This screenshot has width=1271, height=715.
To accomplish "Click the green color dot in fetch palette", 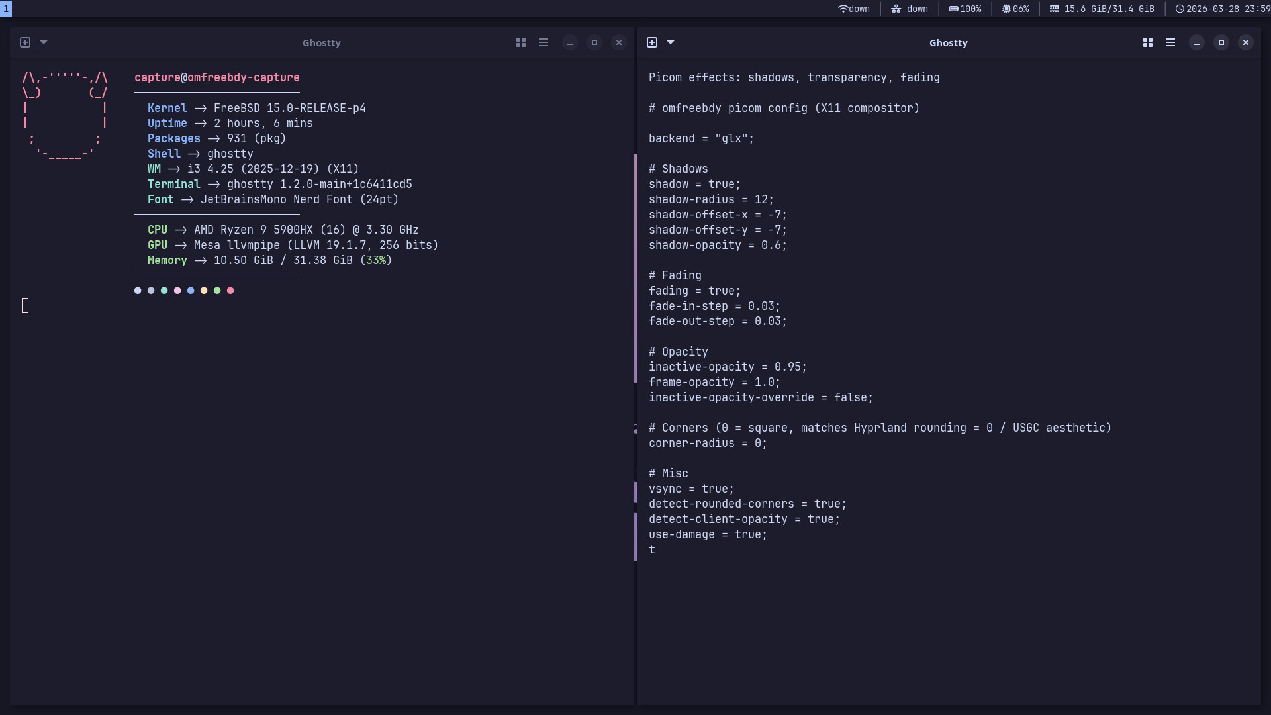I will (217, 291).
